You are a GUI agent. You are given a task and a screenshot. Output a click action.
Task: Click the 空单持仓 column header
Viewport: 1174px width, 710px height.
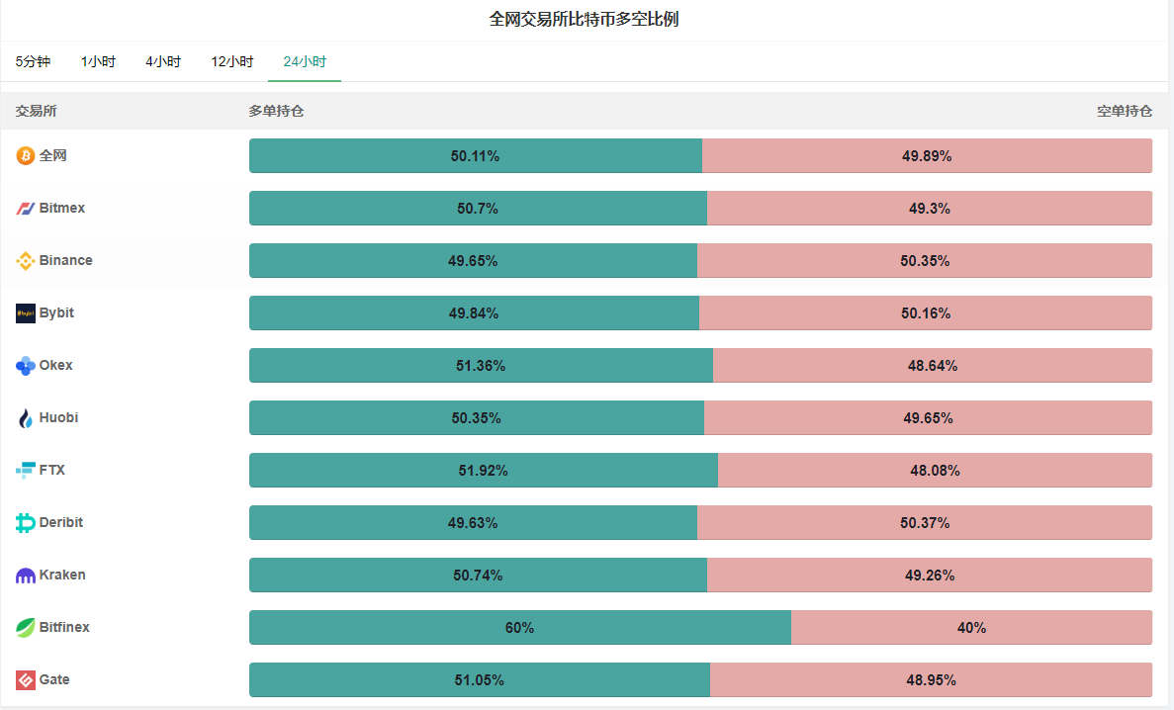click(x=1125, y=112)
